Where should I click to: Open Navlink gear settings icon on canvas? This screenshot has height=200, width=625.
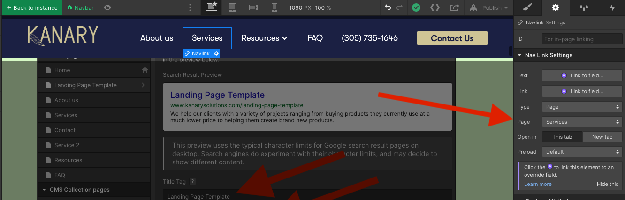(x=216, y=53)
